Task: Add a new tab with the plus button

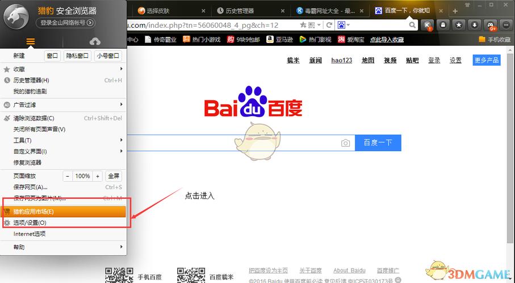Action: [455, 11]
